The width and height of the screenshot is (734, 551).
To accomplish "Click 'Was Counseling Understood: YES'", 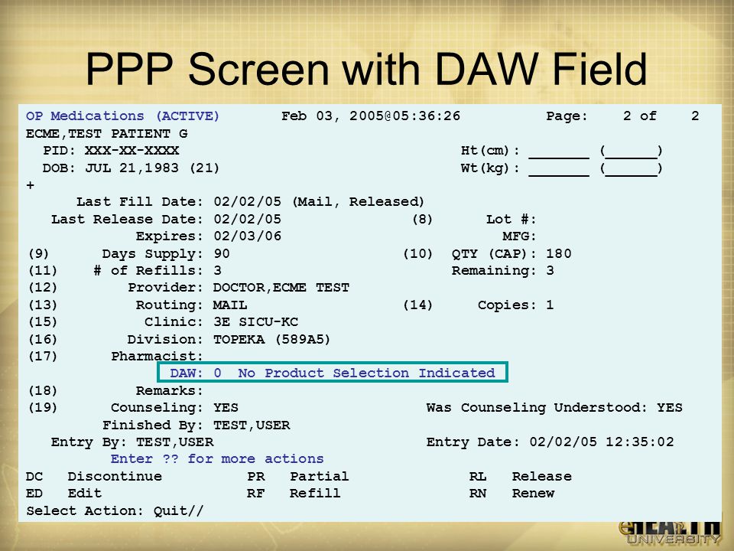I will tap(554, 408).
